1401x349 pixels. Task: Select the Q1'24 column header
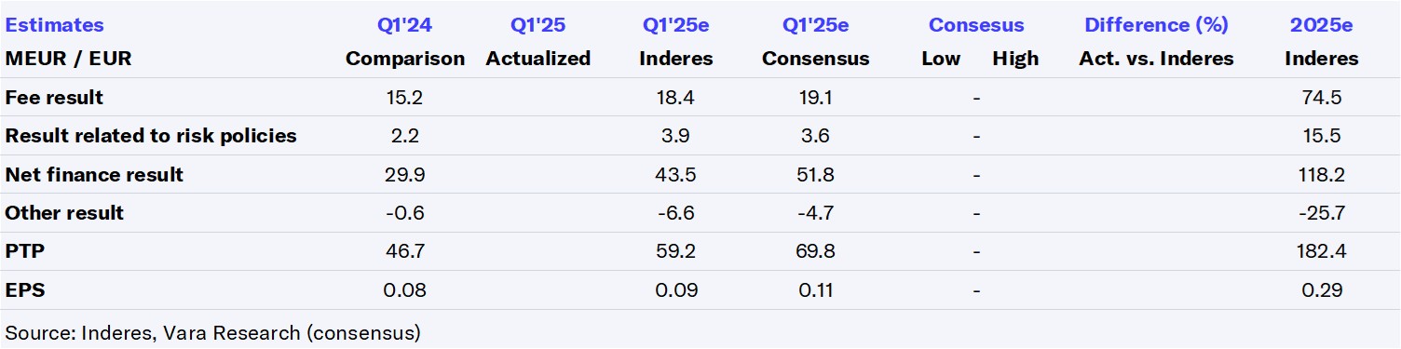click(x=405, y=25)
